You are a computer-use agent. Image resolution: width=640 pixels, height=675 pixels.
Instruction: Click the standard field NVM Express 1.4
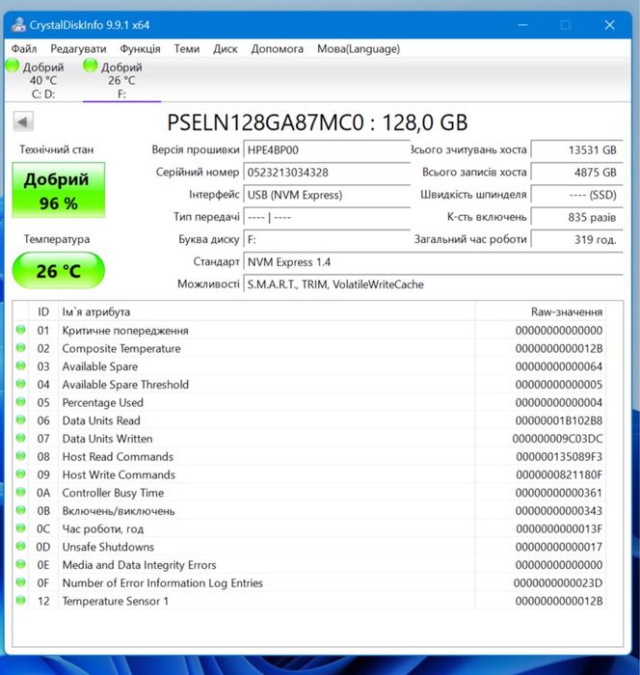pyautogui.click(x=433, y=261)
